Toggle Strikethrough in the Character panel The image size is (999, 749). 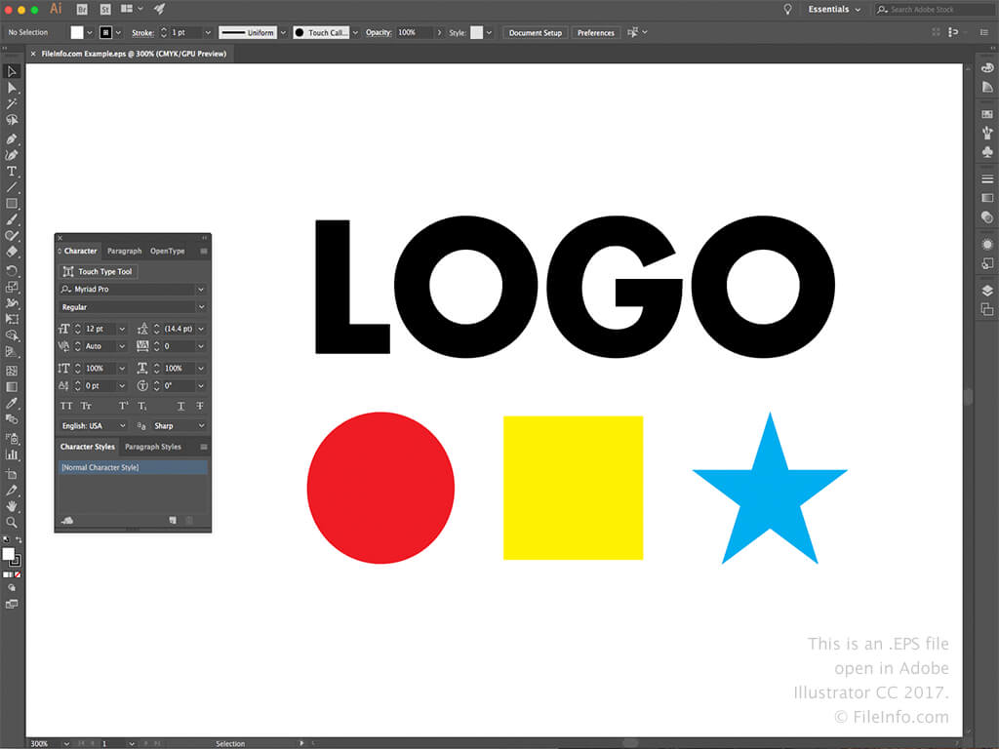coord(200,406)
